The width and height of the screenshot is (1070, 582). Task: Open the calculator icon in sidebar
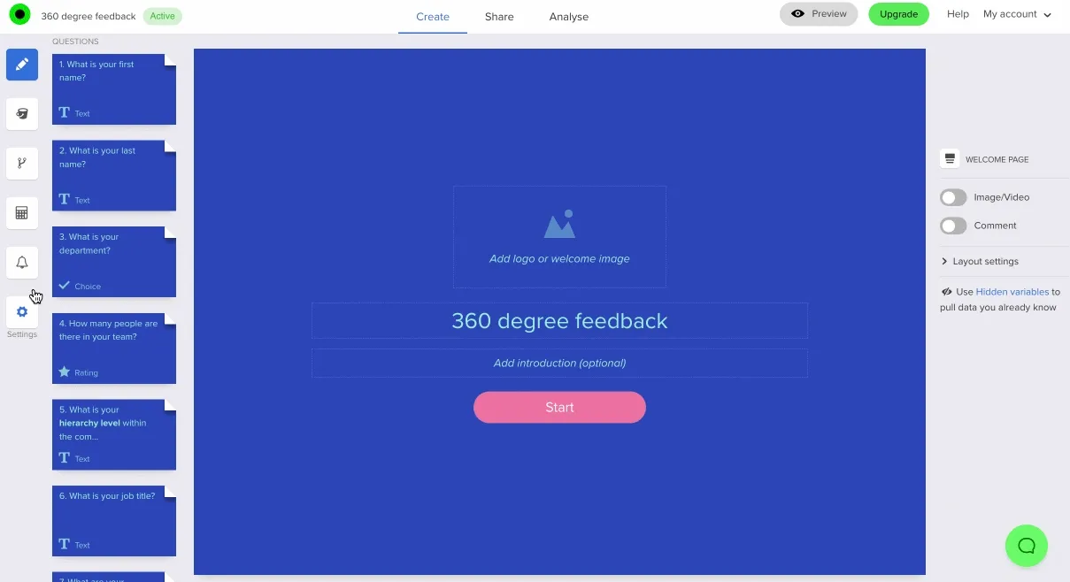click(22, 213)
